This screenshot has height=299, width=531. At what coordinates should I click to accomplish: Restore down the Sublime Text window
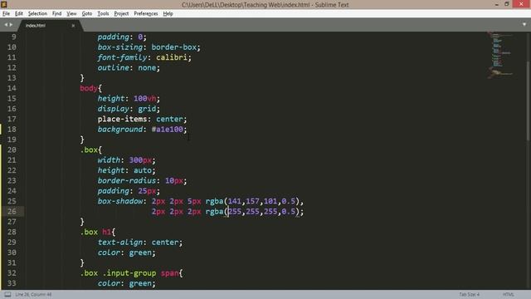(x=507, y=4)
